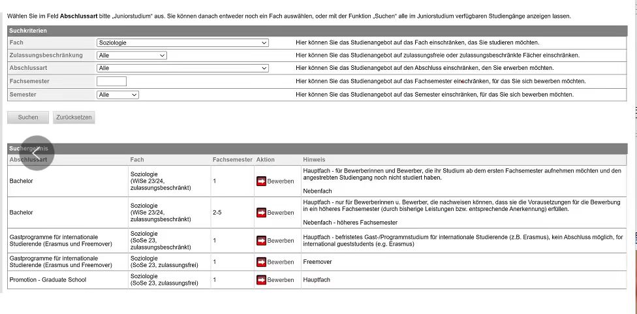Click Bewerben link for Bachelor semester 2-5
The image size is (637, 314).
tap(281, 213)
